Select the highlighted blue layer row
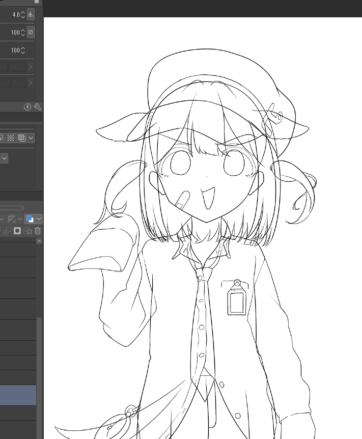362x439 pixels. (18, 395)
